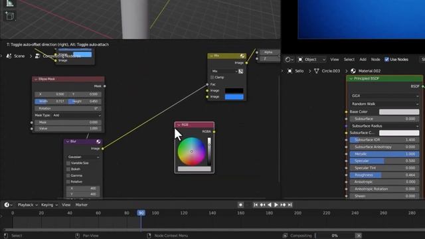Click the Blur node preview icon
This screenshot has height=239, width=425.
[98, 141]
